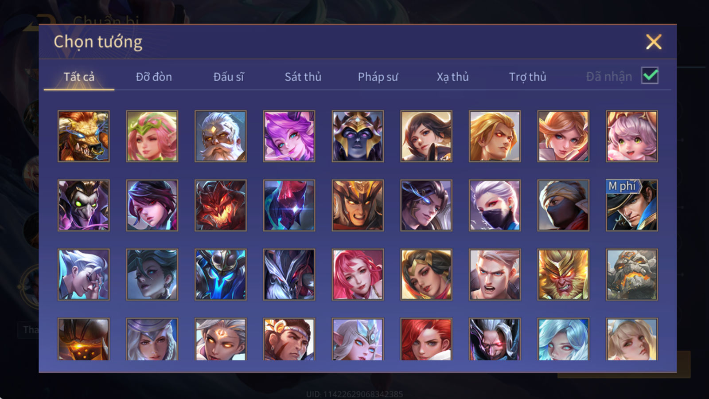Image resolution: width=709 pixels, height=399 pixels.
Task: Open the 'Sát thủ' tab
Action: click(303, 77)
